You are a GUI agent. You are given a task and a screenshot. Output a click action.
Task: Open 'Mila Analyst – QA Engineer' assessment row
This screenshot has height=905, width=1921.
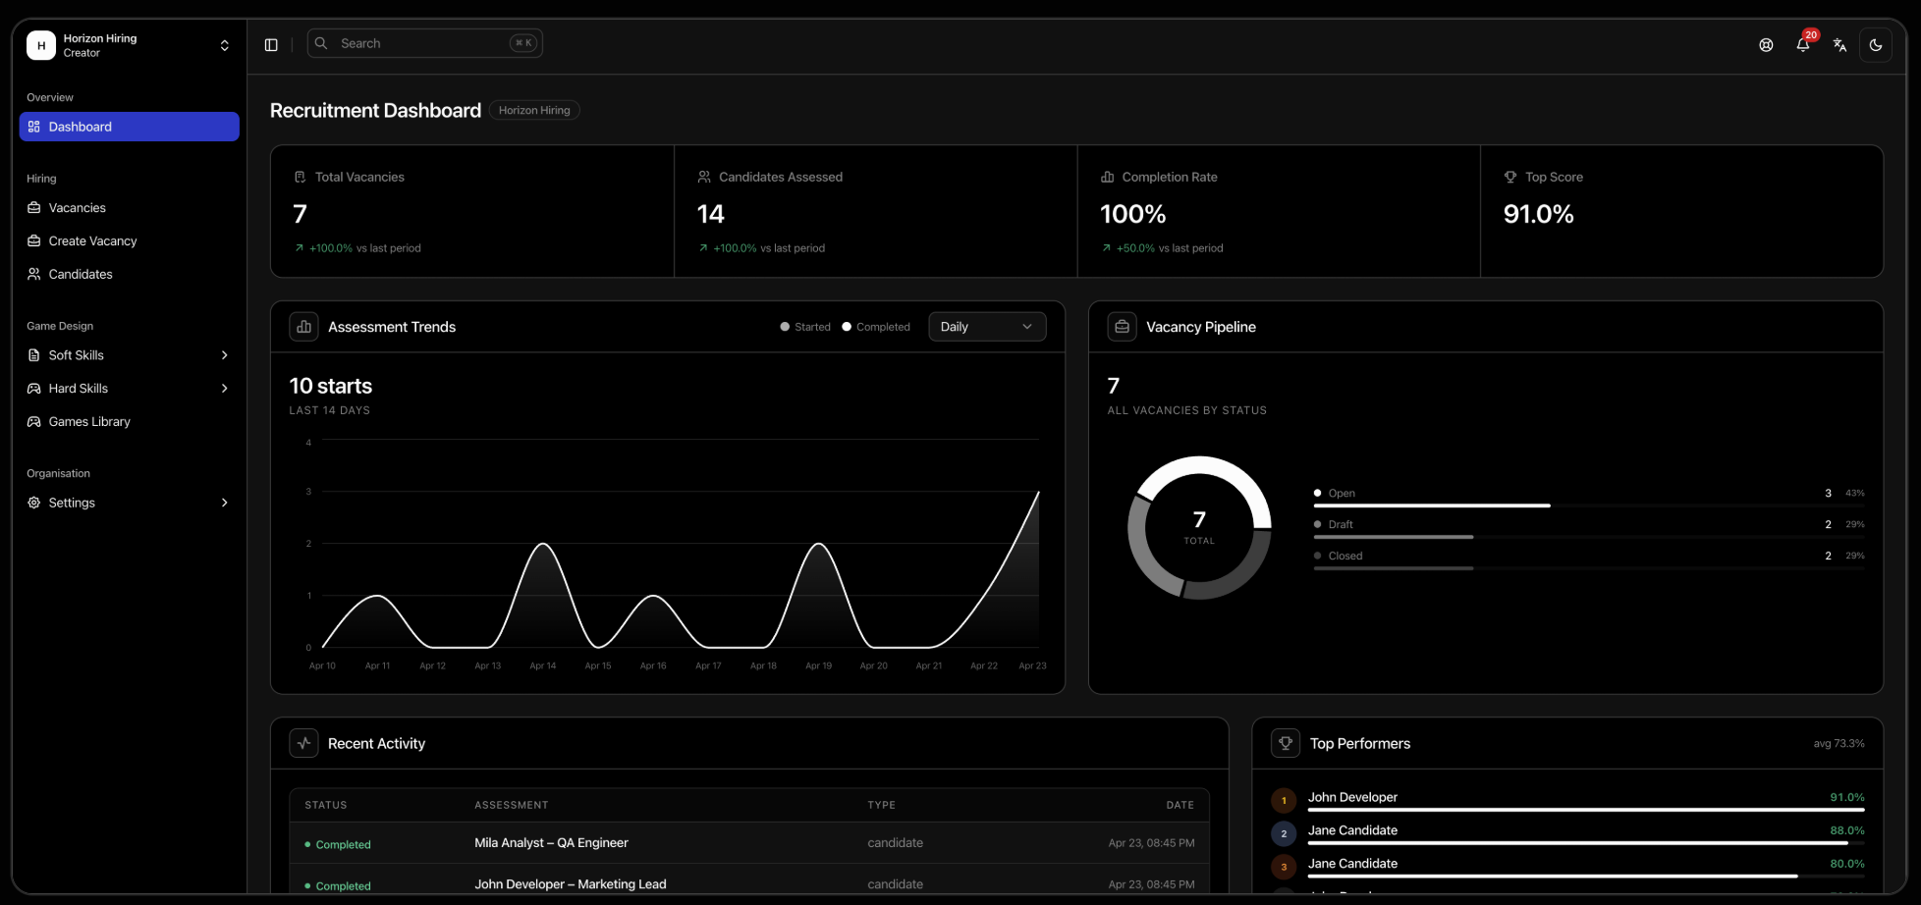pos(749,843)
